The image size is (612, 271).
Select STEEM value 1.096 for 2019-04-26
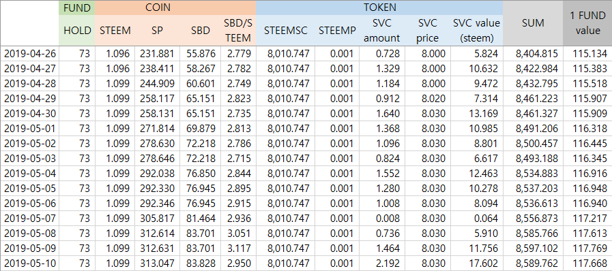point(115,53)
